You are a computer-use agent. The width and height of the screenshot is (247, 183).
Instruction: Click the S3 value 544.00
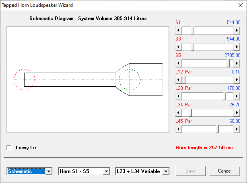[x=233, y=39]
